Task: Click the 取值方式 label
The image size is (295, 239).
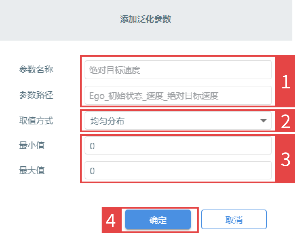Action: point(36,120)
